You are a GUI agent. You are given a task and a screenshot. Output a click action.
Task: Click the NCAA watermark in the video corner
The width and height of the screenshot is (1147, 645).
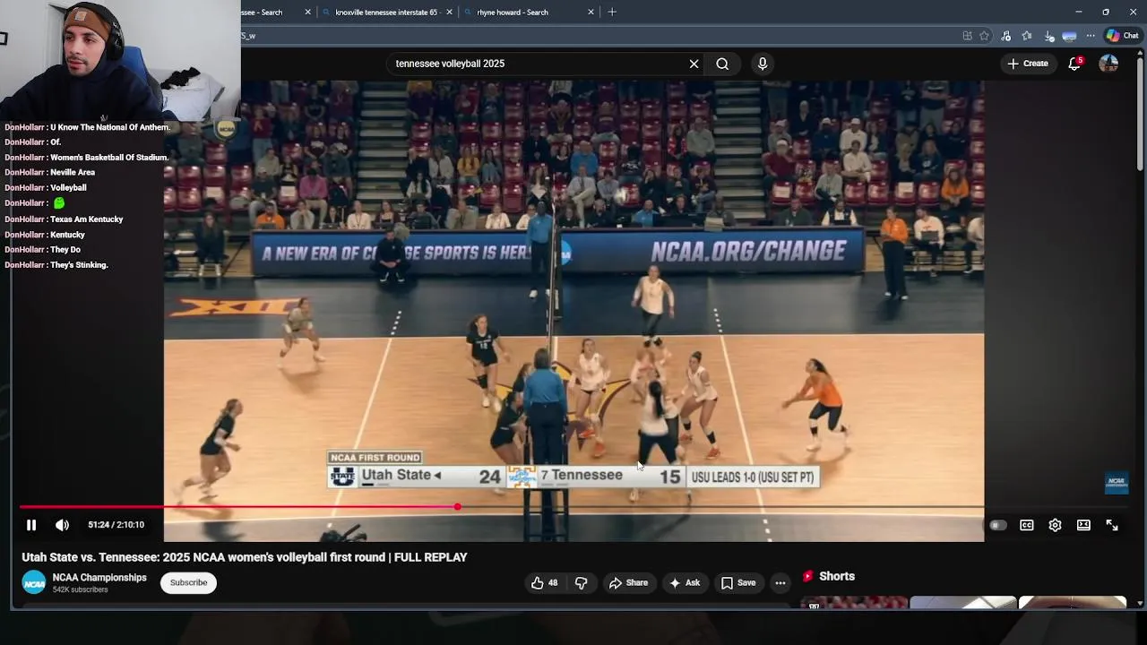1117,484
